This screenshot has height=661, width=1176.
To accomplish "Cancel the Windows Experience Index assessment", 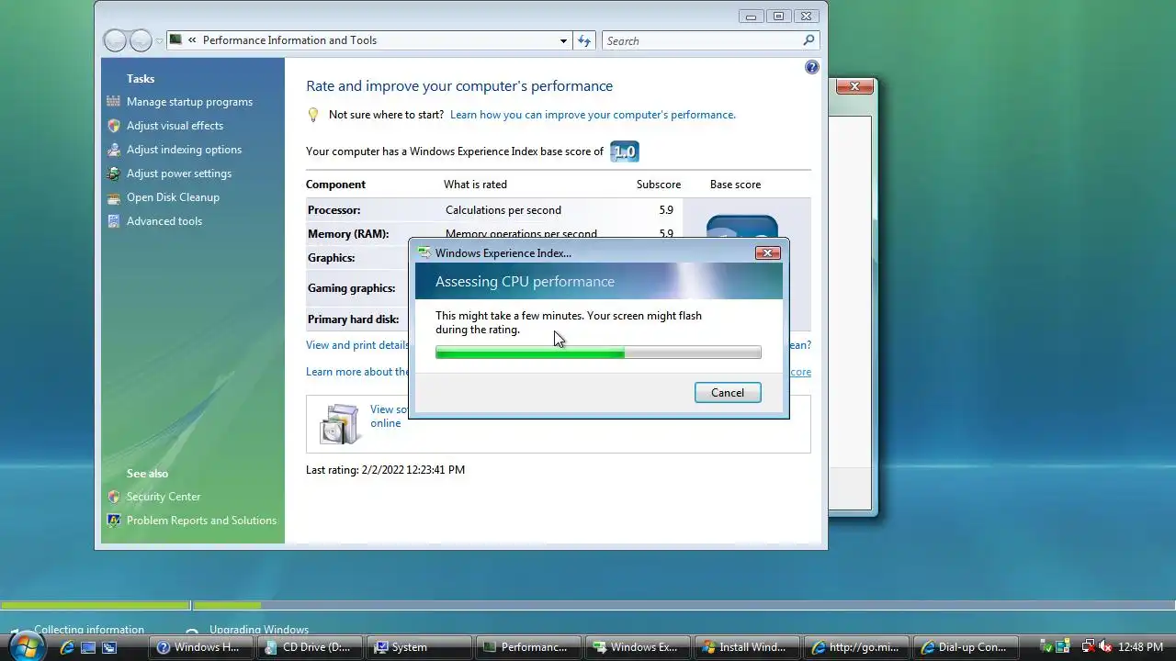I will pyautogui.click(x=728, y=393).
